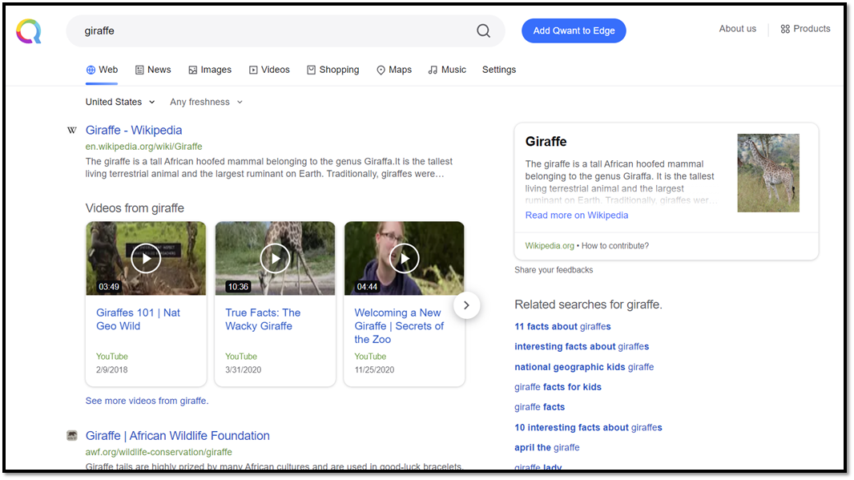
Task: Play the Welcoming a New Giraffe video
Action: (x=404, y=258)
